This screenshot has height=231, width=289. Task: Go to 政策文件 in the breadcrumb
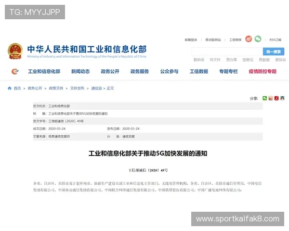pyautogui.click(x=56, y=88)
